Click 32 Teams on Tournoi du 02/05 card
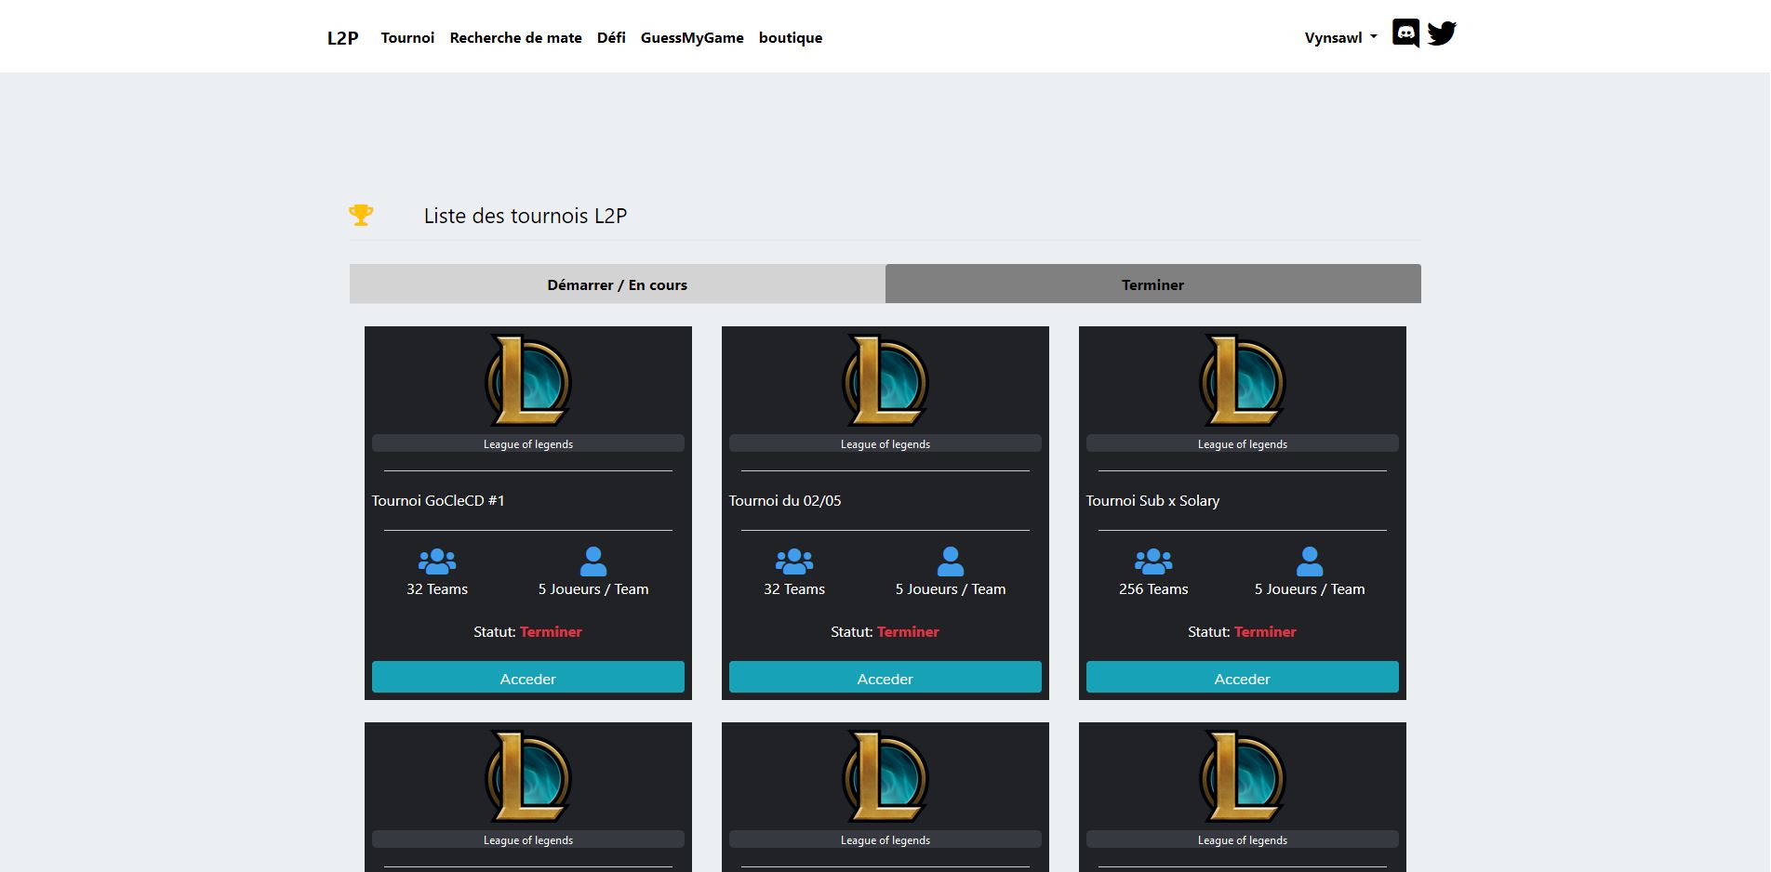1771x872 pixels. pos(794,589)
